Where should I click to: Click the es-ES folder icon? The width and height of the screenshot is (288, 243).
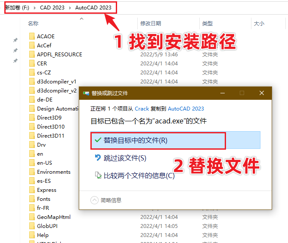[32, 181]
